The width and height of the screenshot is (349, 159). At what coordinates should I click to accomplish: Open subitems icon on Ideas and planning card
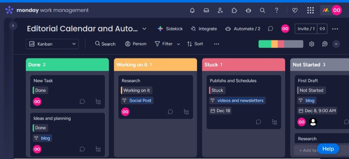click(98, 149)
